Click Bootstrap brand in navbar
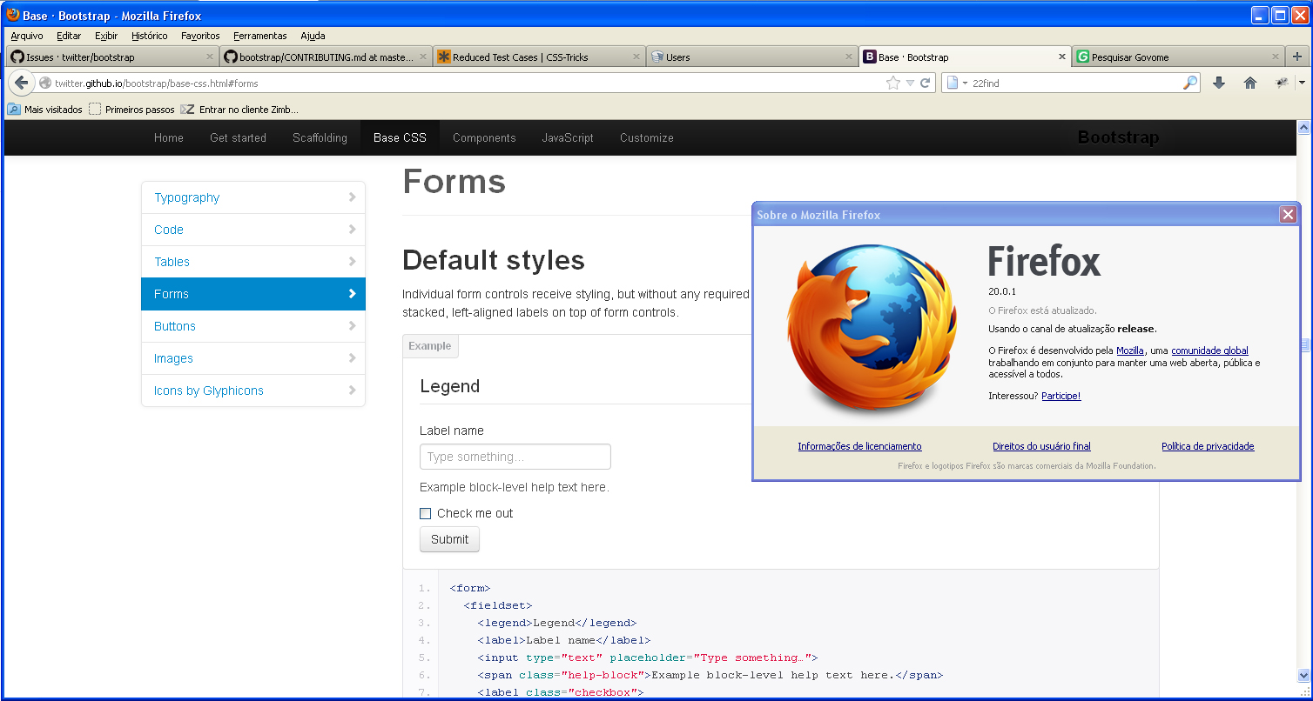This screenshot has height=701, width=1313. tap(1118, 137)
